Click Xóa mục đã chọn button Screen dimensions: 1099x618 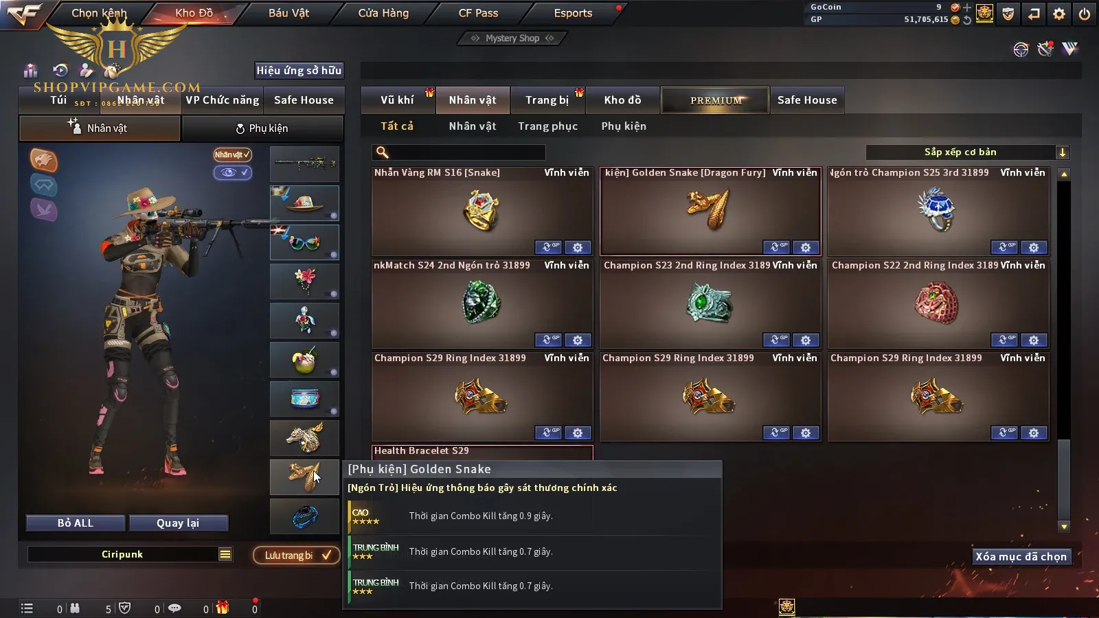click(x=1021, y=556)
